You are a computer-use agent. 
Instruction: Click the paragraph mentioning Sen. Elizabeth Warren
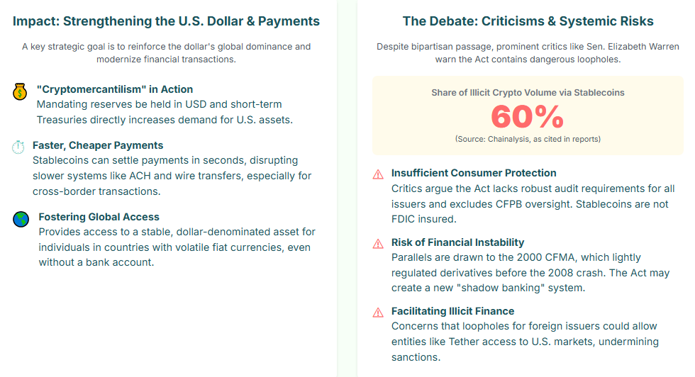click(528, 52)
